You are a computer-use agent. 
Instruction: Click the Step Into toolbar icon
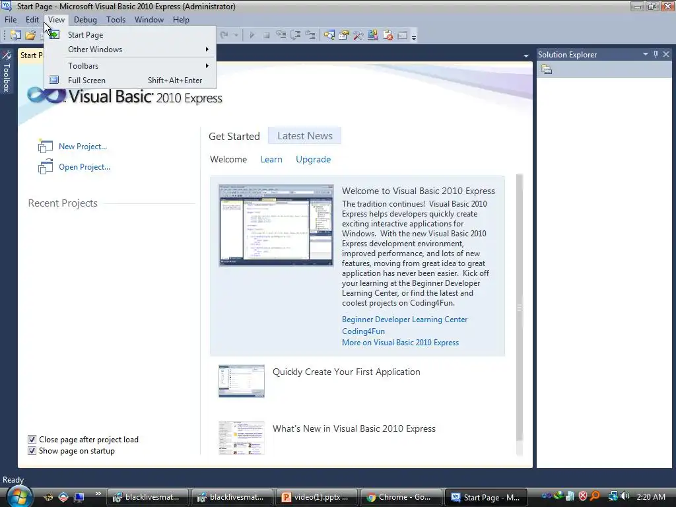[x=281, y=35]
